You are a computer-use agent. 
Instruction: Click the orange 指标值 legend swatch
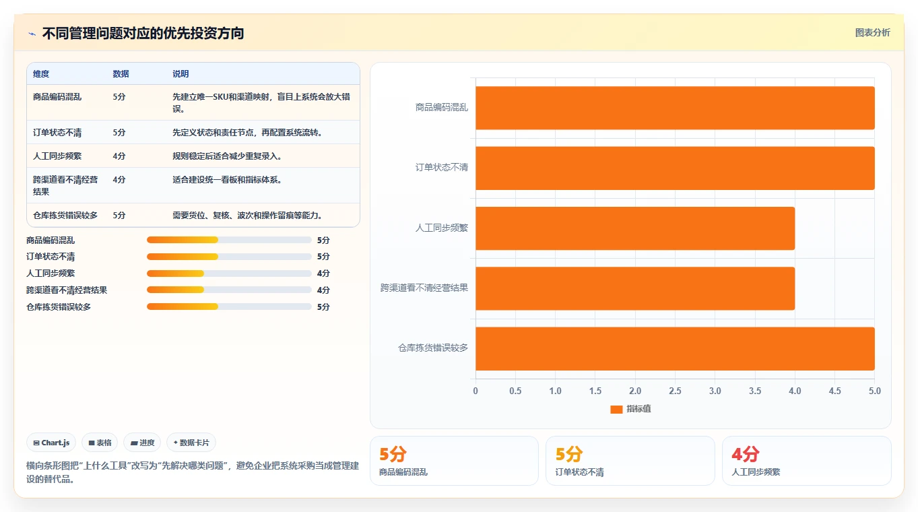616,409
